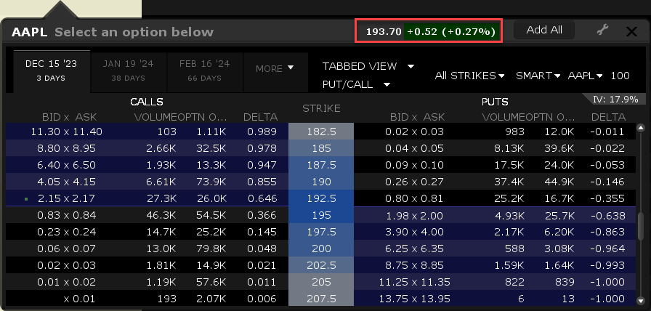Click put open interest 39.6K
Viewport: 651px width, 311px height.
[x=559, y=148]
